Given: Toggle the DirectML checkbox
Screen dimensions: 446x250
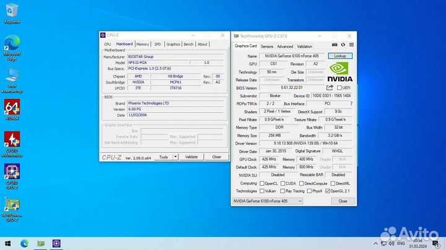Looking at the screenshot, I should click(x=333, y=184).
